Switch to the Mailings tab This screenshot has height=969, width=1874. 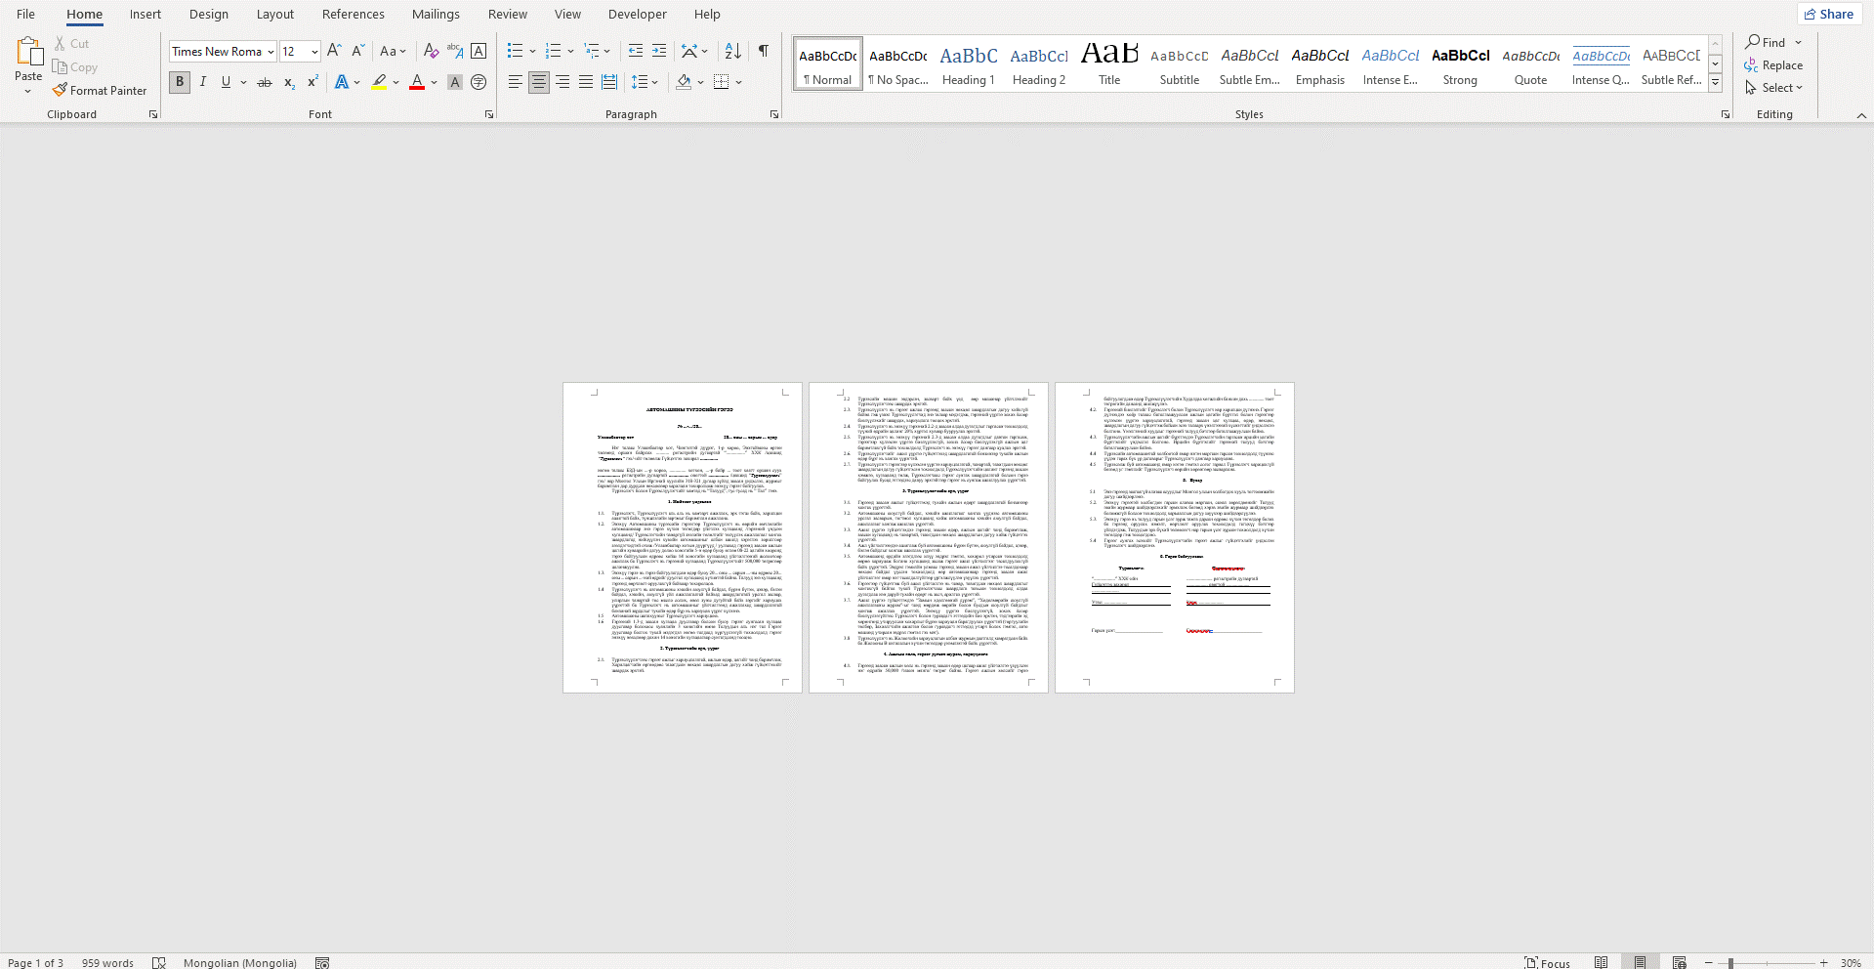coord(436,14)
